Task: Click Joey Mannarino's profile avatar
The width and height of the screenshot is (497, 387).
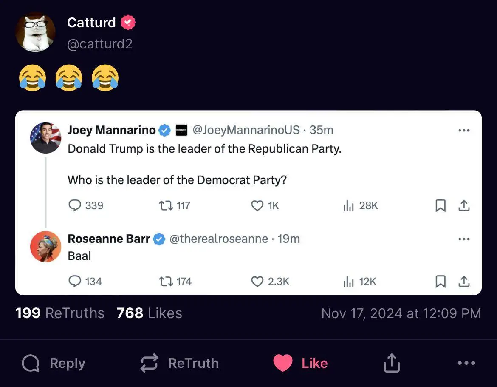Action: [x=45, y=138]
